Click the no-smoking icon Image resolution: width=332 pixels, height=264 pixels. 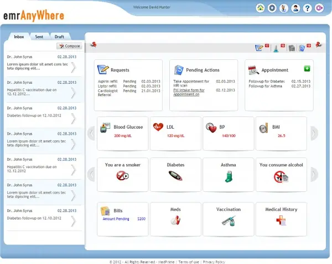122,175
